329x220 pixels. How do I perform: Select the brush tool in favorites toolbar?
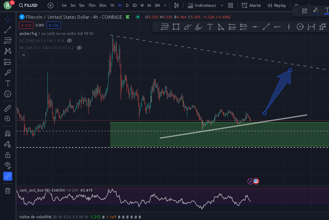(187, 27)
